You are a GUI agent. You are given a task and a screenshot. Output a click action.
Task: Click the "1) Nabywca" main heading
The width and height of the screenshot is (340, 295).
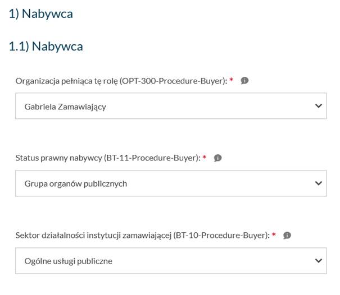[40, 14]
